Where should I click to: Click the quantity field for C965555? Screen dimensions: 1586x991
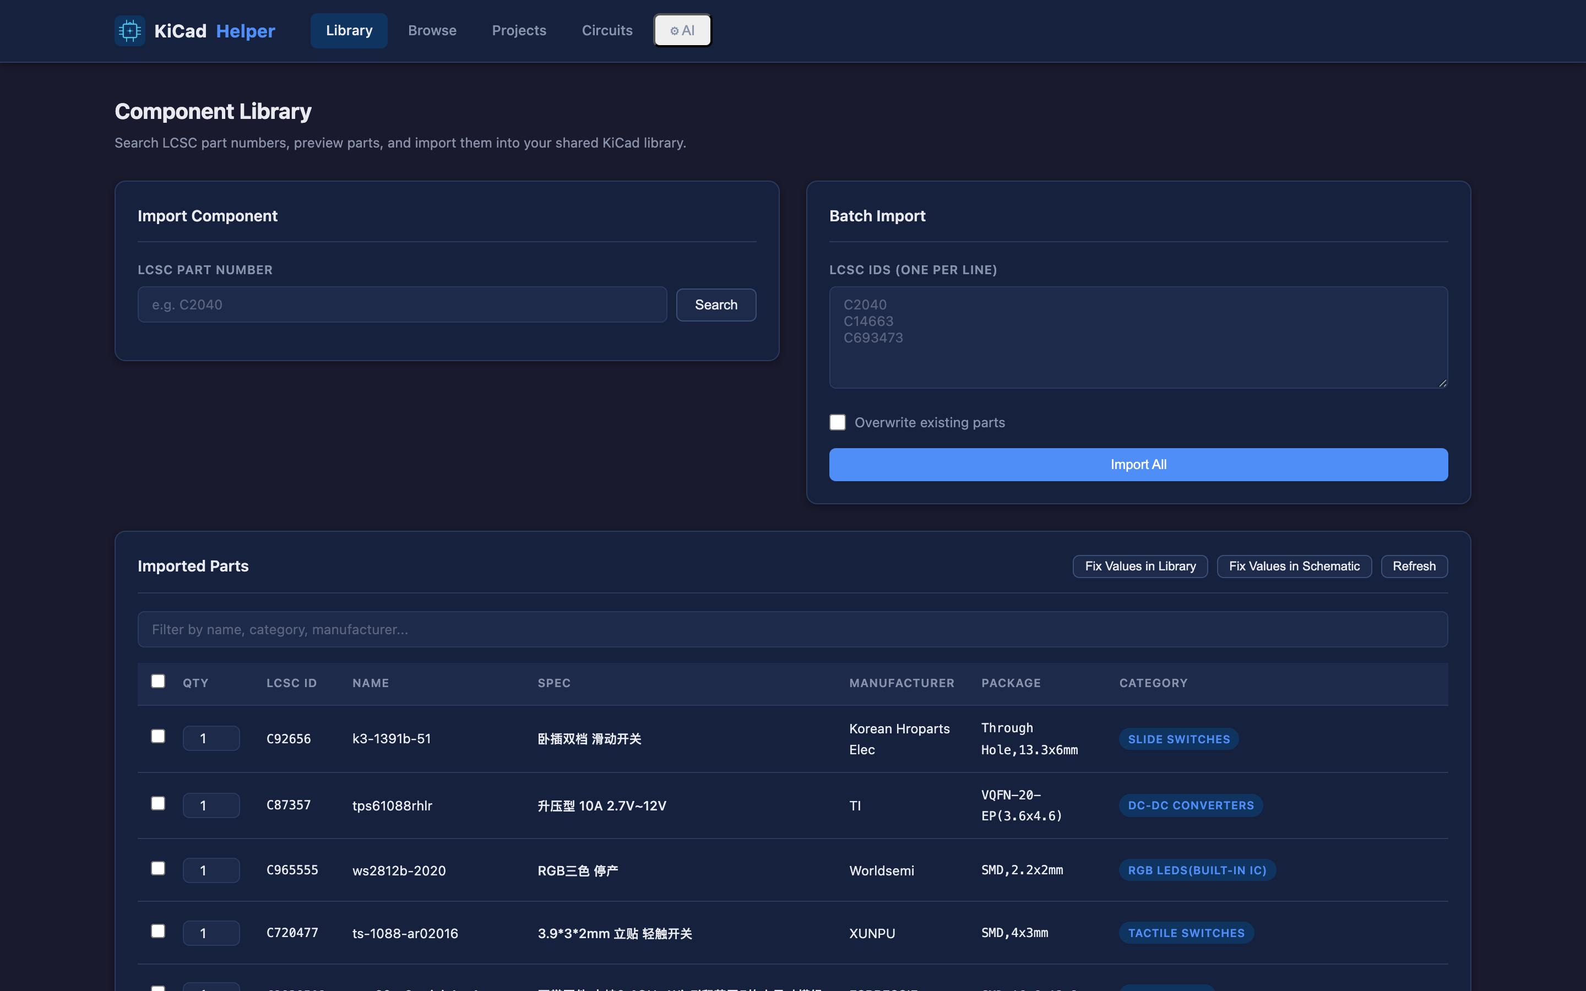211,870
